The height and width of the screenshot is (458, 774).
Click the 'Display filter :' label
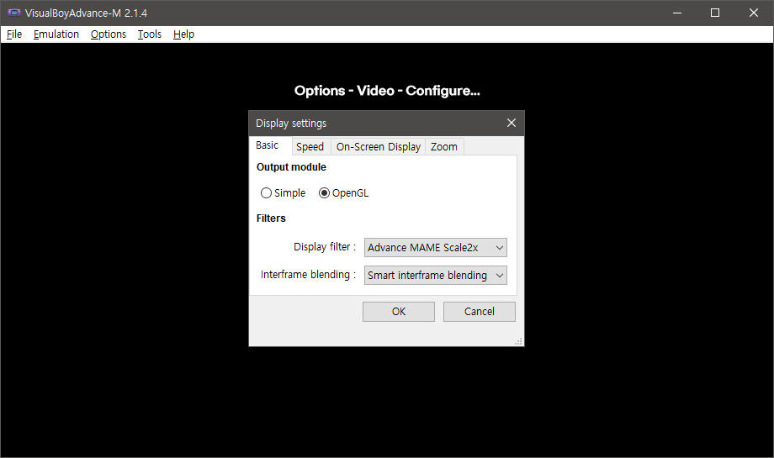pos(325,246)
